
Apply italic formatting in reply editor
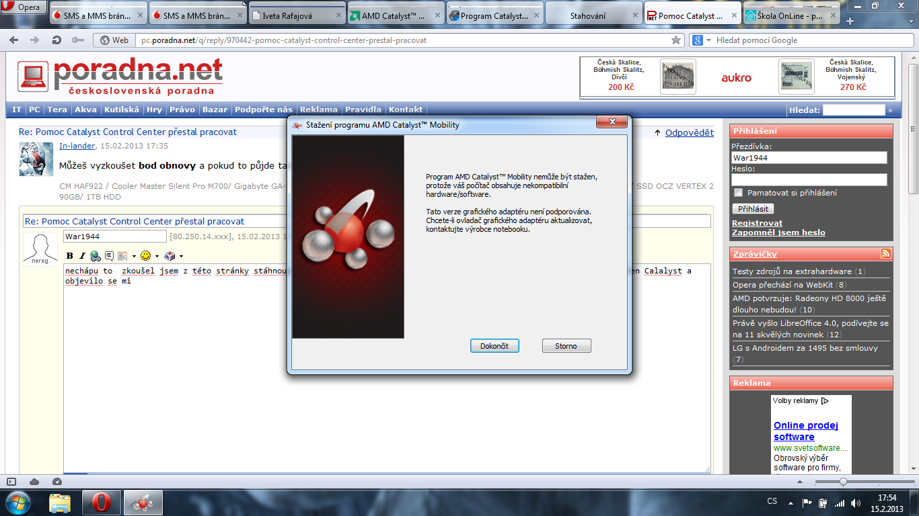click(x=82, y=256)
